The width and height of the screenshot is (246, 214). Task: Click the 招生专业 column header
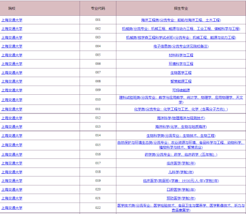click(x=181, y=9)
